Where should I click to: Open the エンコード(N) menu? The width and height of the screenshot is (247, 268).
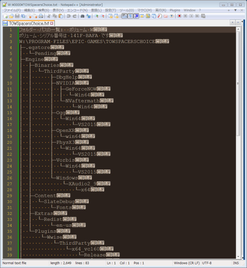(x=77, y=10)
